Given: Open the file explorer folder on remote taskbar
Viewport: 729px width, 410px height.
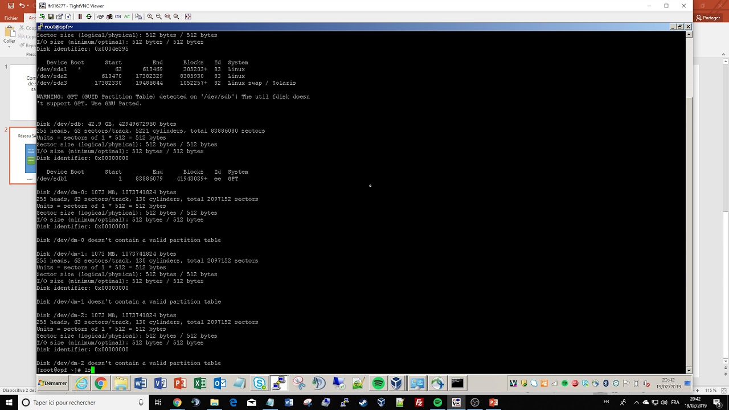Looking at the screenshot, I should click(x=121, y=383).
